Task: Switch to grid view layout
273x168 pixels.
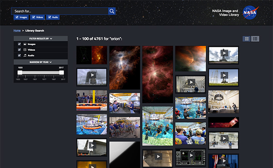Action: (247, 39)
